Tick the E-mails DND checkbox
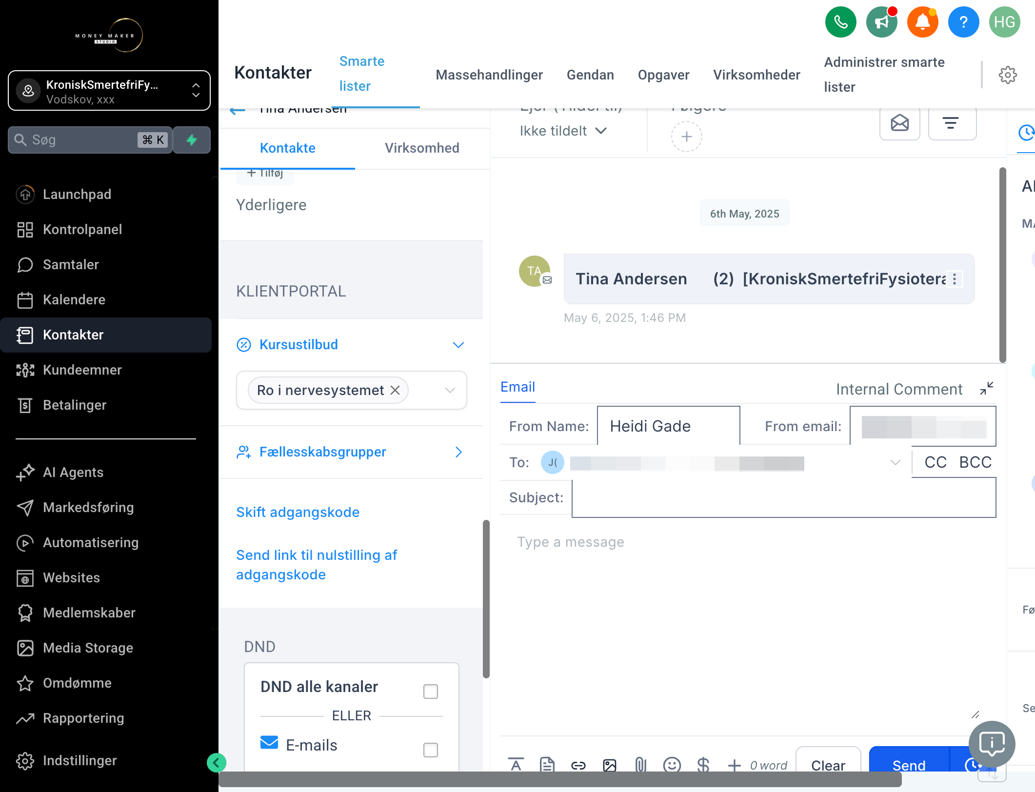Image resolution: width=1035 pixels, height=792 pixels. click(430, 750)
